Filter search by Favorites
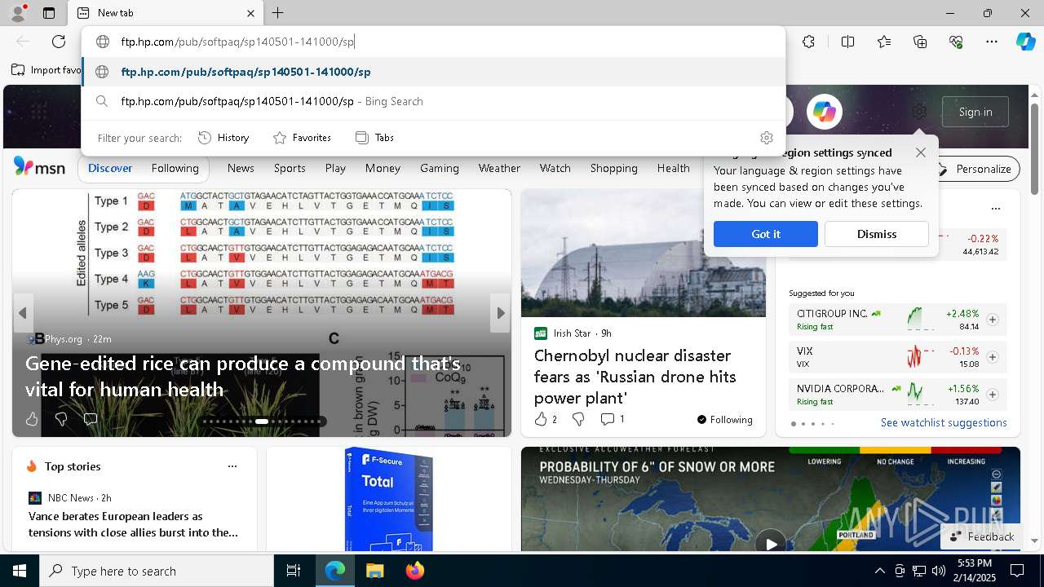 coord(302,138)
